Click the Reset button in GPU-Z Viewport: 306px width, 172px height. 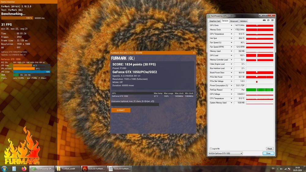(270, 148)
